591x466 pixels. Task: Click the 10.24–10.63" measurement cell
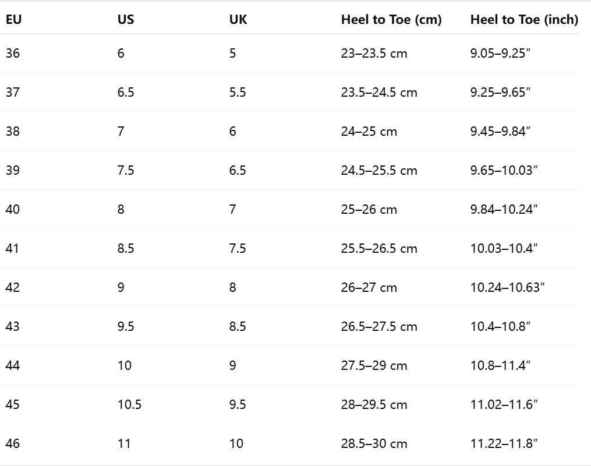(x=507, y=288)
